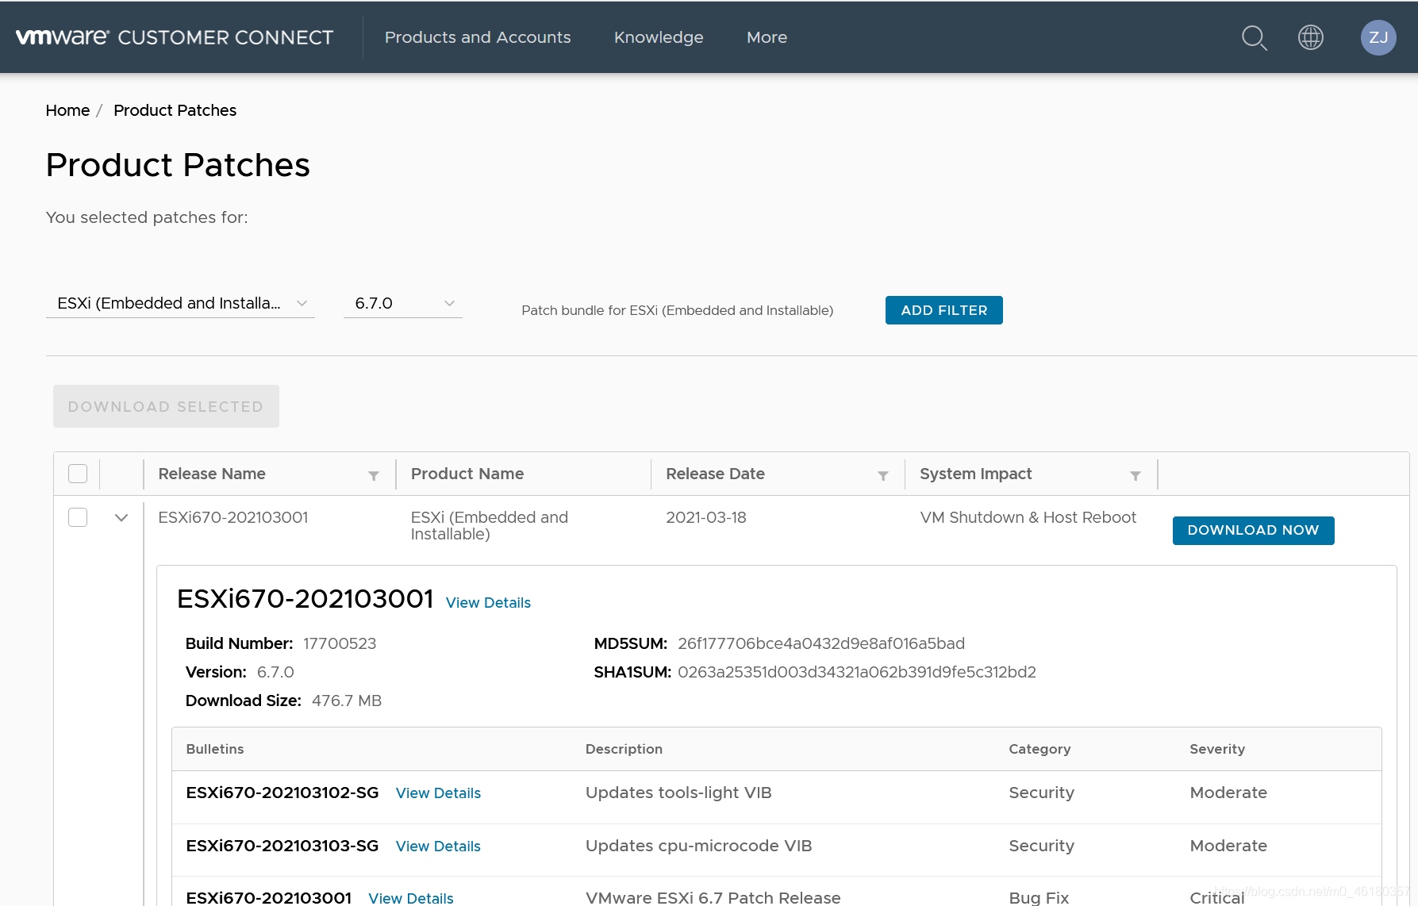Screen dimensions: 1418x906
Task: Collapse the ESXi670-202103001 row details chevron
Action: tap(121, 518)
